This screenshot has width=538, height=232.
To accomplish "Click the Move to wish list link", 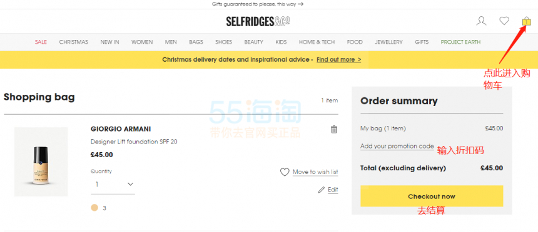I will tap(315, 172).
